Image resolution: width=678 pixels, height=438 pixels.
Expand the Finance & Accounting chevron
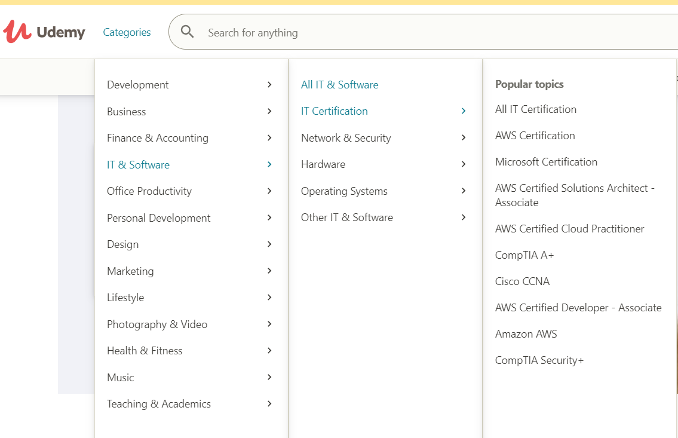(x=269, y=138)
